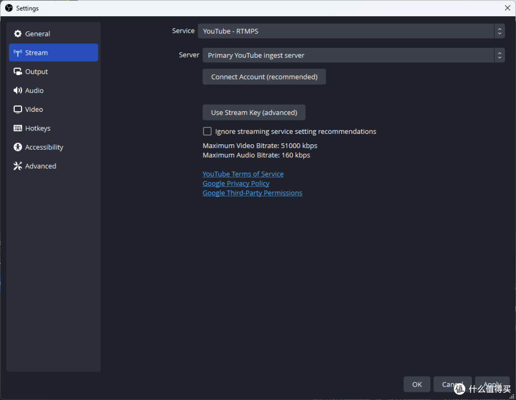Open the Server dropdown for ingest server
The height and width of the screenshot is (400, 516).
click(354, 55)
